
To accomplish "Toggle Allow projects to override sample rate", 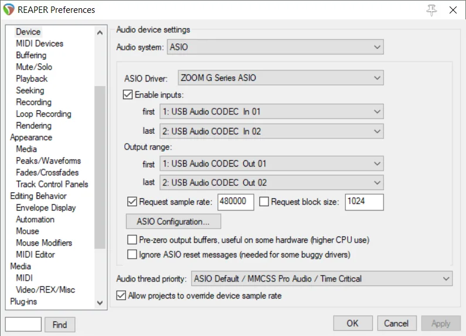I will [122, 296].
